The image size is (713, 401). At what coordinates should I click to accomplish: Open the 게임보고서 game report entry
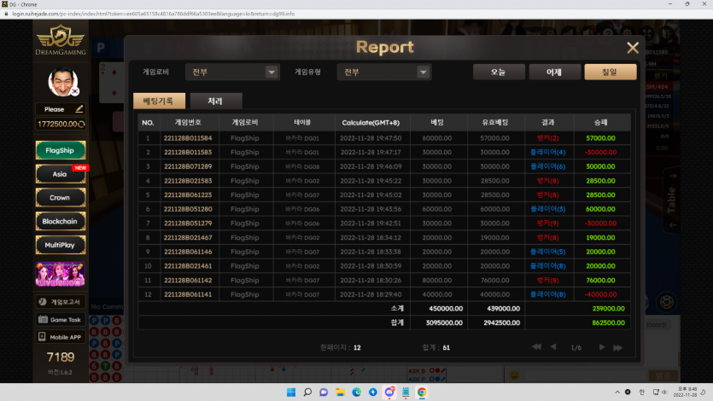61,301
